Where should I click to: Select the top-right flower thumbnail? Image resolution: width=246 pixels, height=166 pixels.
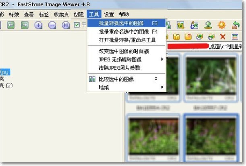click(x=211, y=78)
